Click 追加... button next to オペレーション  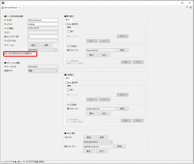[33, 45]
